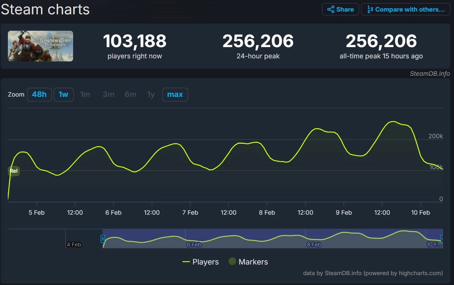Click the 1m zoom option
The width and height of the screenshot is (454, 285).
pyautogui.click(x=85, y=95)
